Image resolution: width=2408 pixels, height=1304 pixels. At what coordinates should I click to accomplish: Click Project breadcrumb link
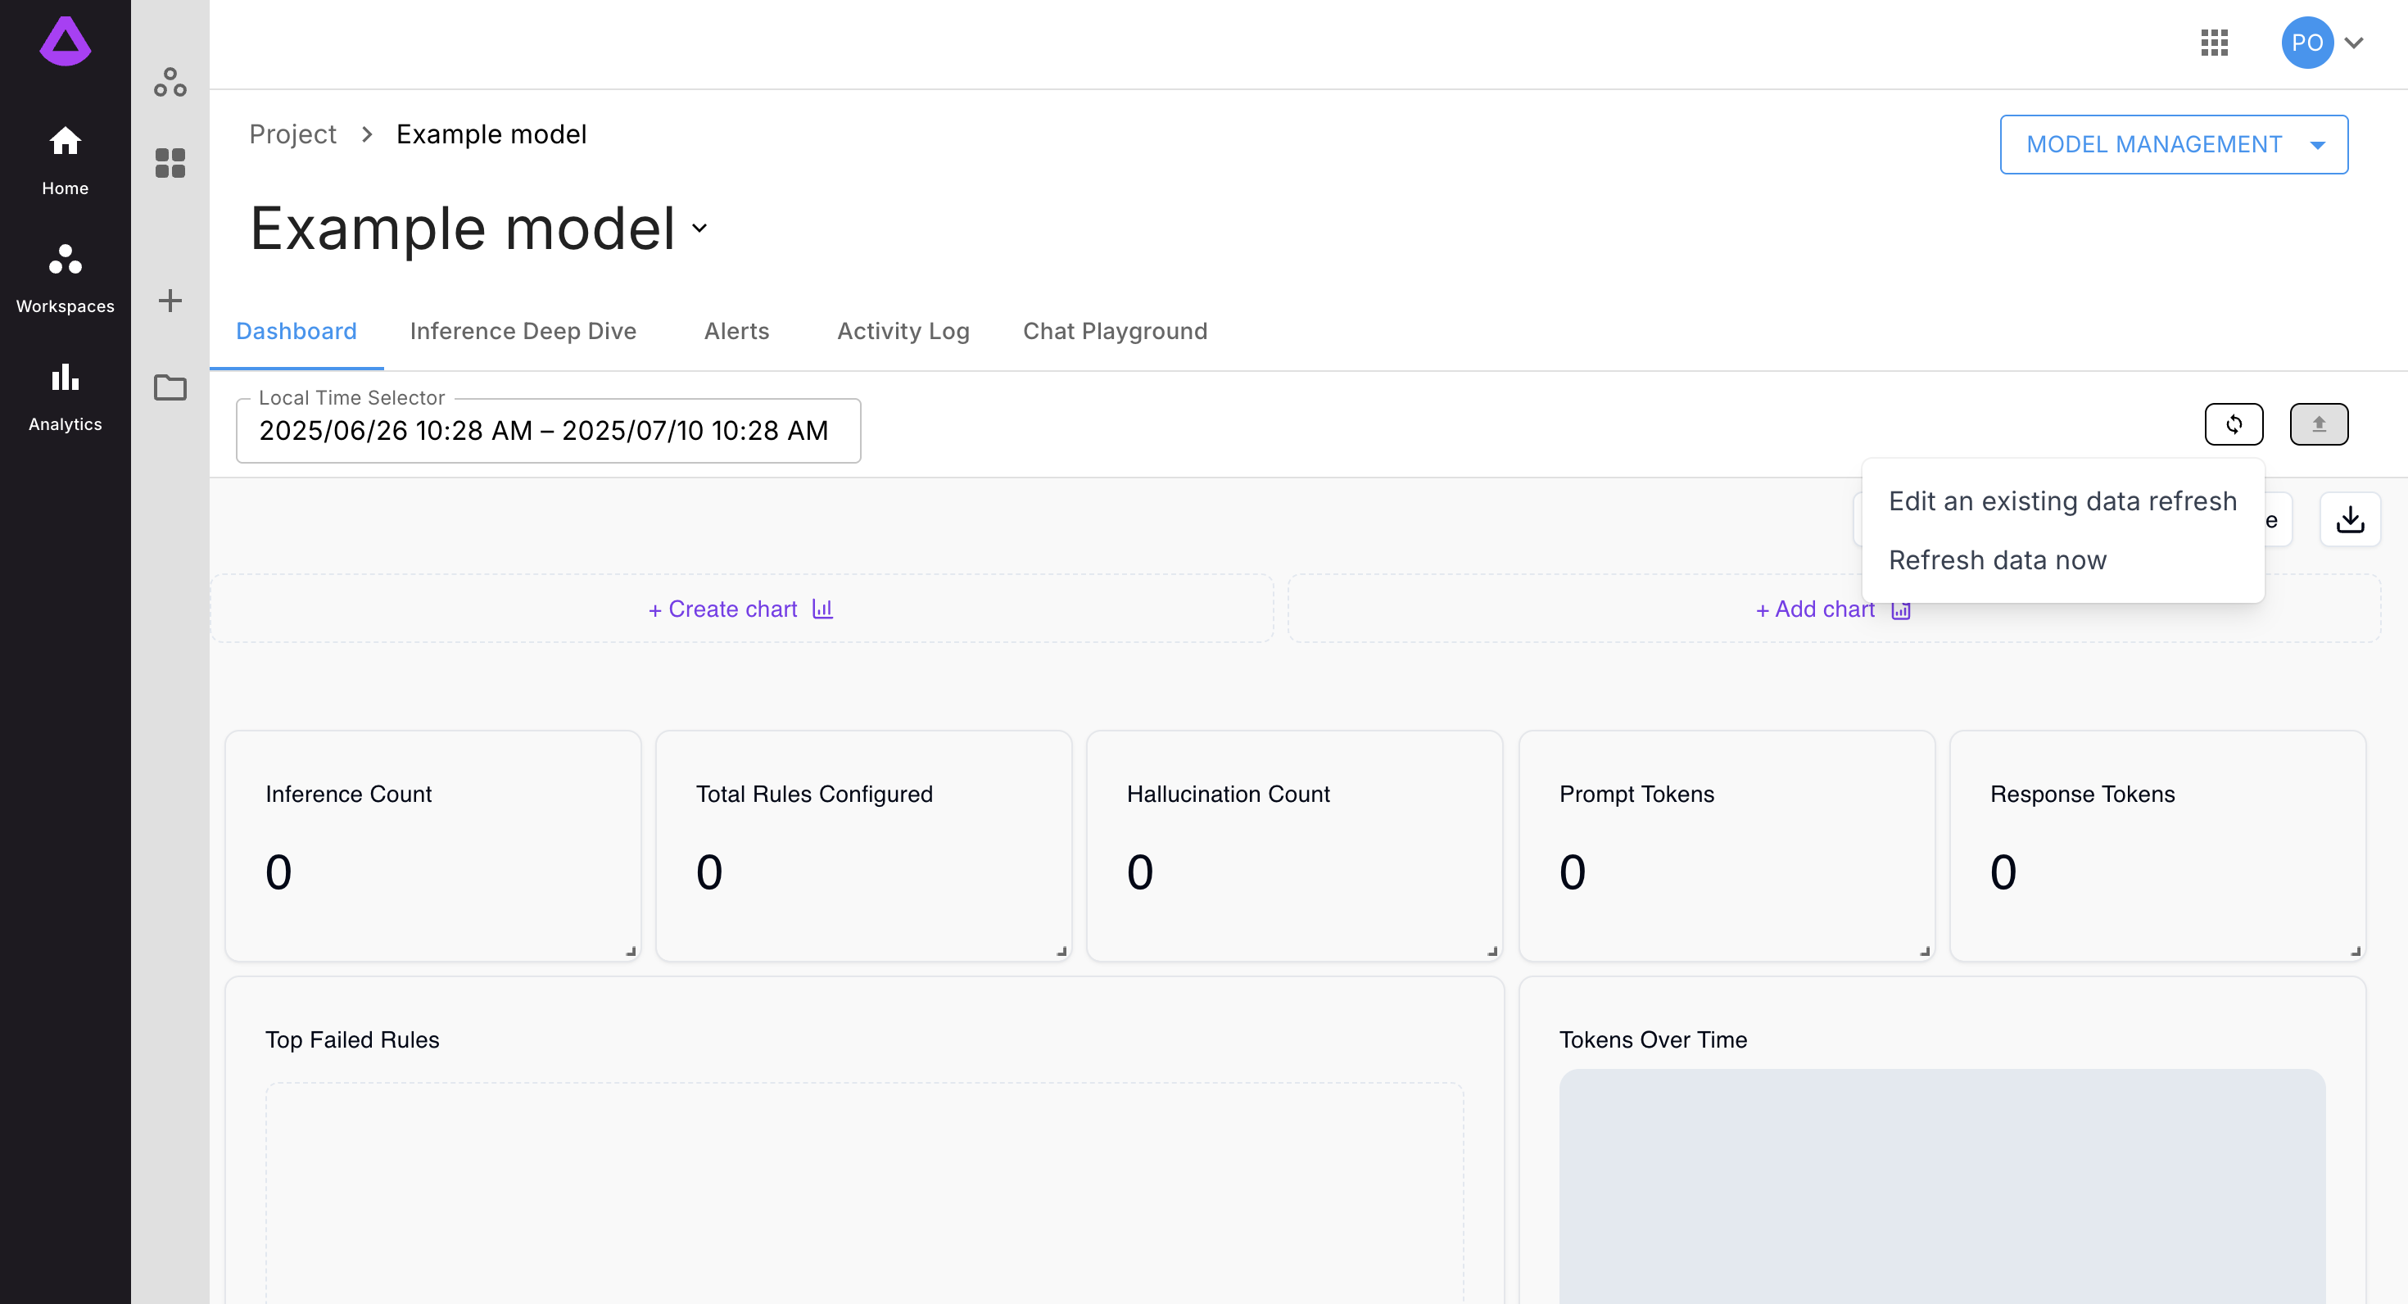(x=292, y=134)
